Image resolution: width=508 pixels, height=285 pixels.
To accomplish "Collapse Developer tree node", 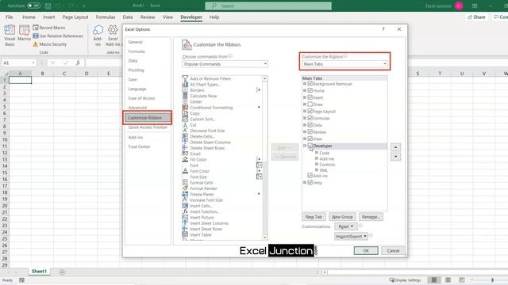I will (x=305, y=146).
